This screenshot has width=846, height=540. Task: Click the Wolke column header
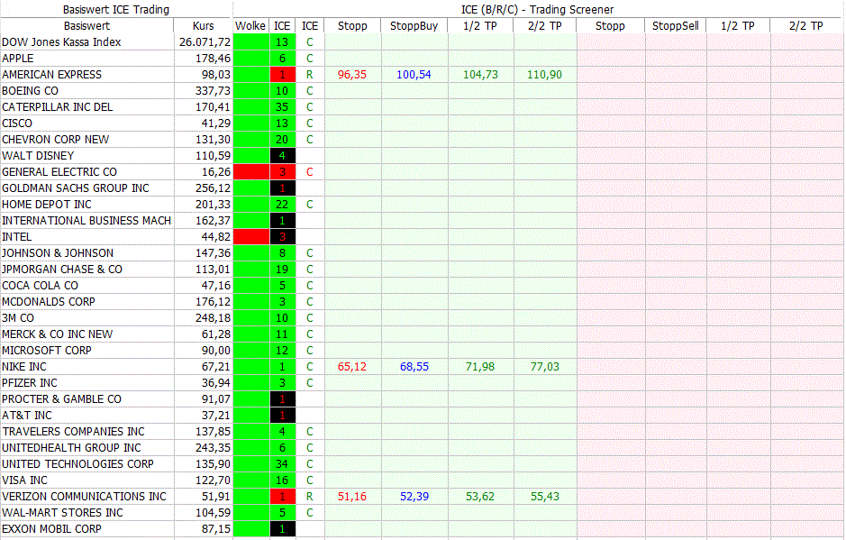[250, 26]
